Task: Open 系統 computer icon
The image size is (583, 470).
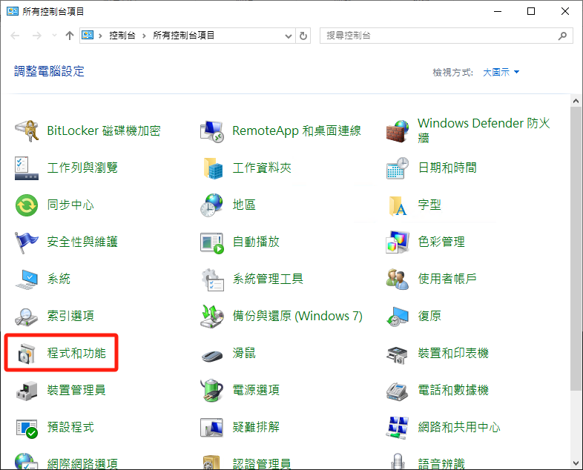Action: (x=27, y=279)
